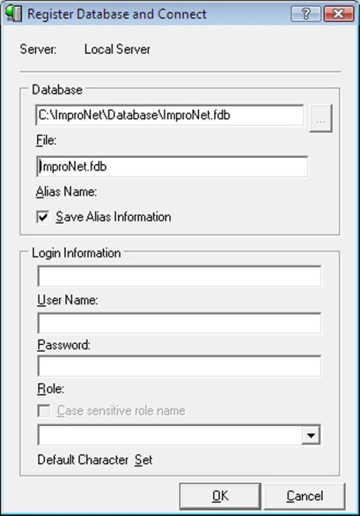Click the Local Server text
This screenshot has width=360, height=516.
117,49
